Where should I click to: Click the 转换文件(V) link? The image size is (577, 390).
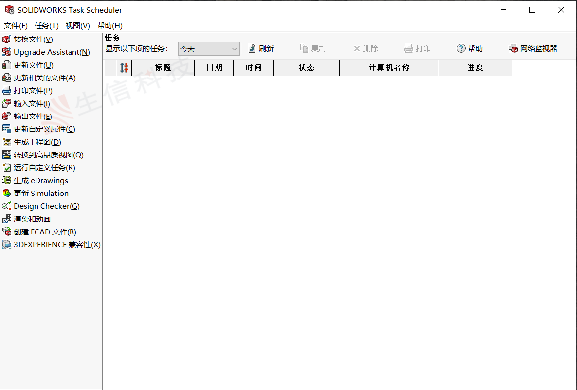click(x=34, y=39)
